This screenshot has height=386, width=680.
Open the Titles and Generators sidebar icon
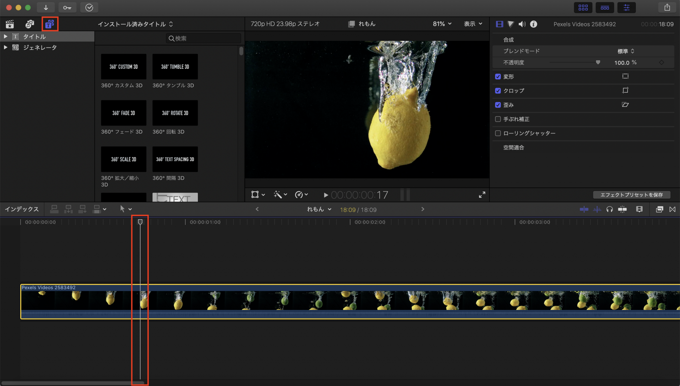click(x=50, y=24)
